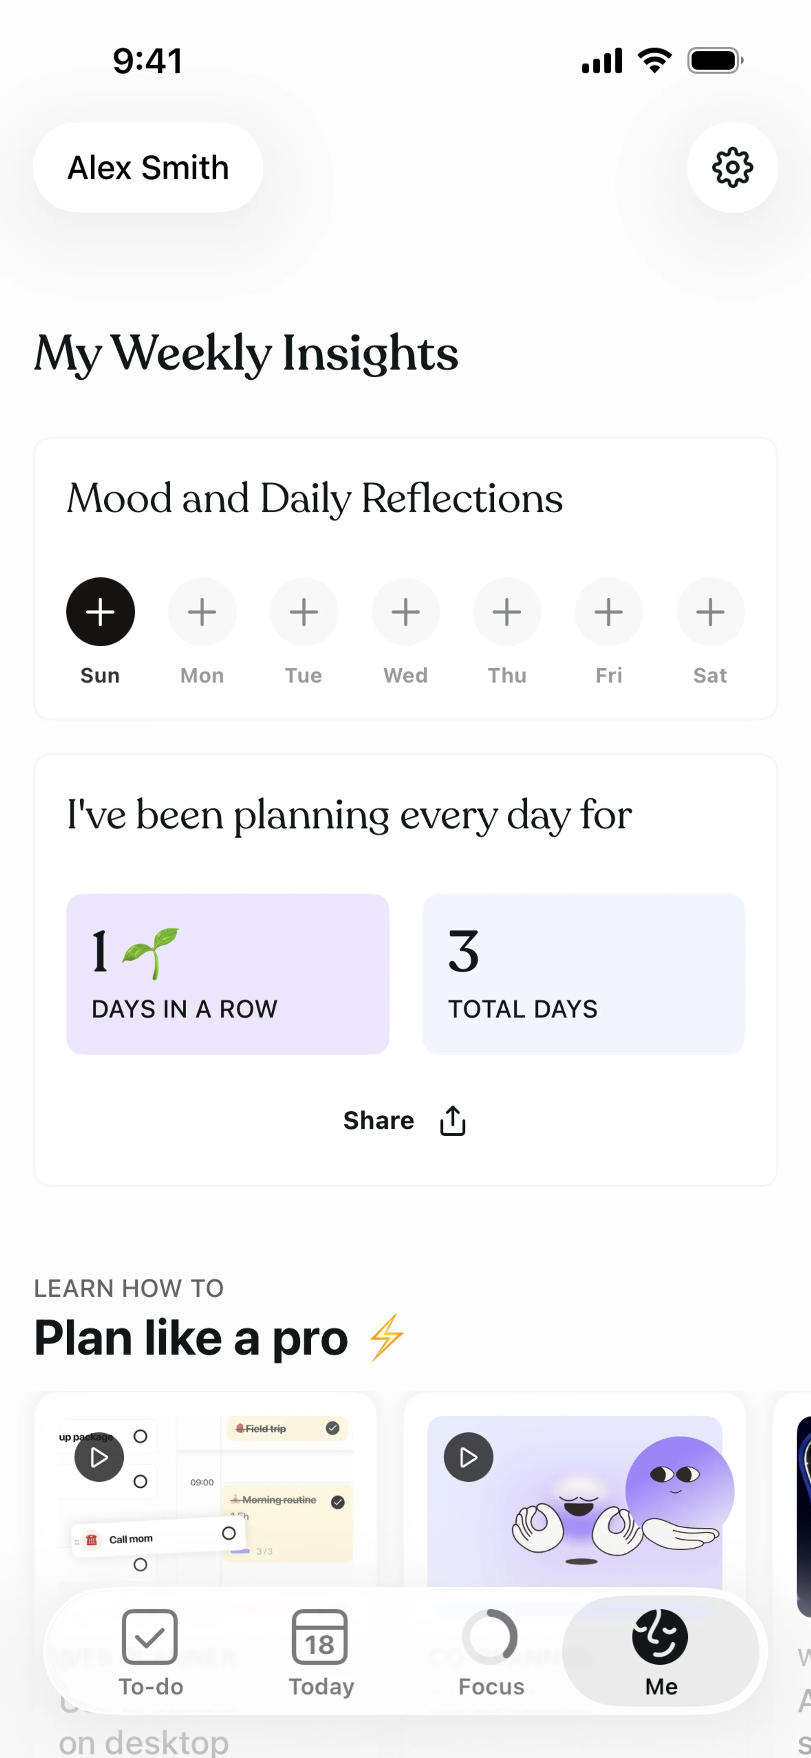
Task: Add mood reflection for Wednesday
Action: point(405,612)
